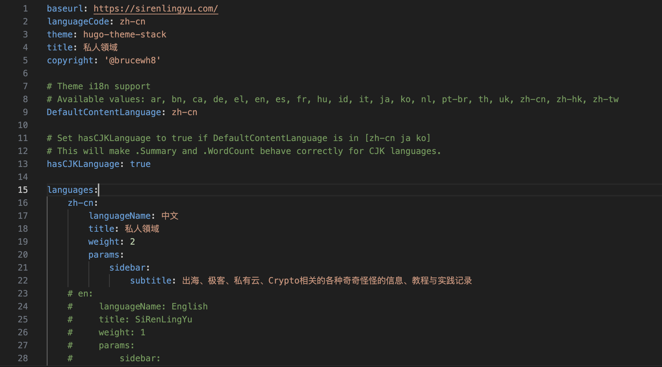Click the true value of hasCJKLanguage
662x367 pixels.
(140, 164)
